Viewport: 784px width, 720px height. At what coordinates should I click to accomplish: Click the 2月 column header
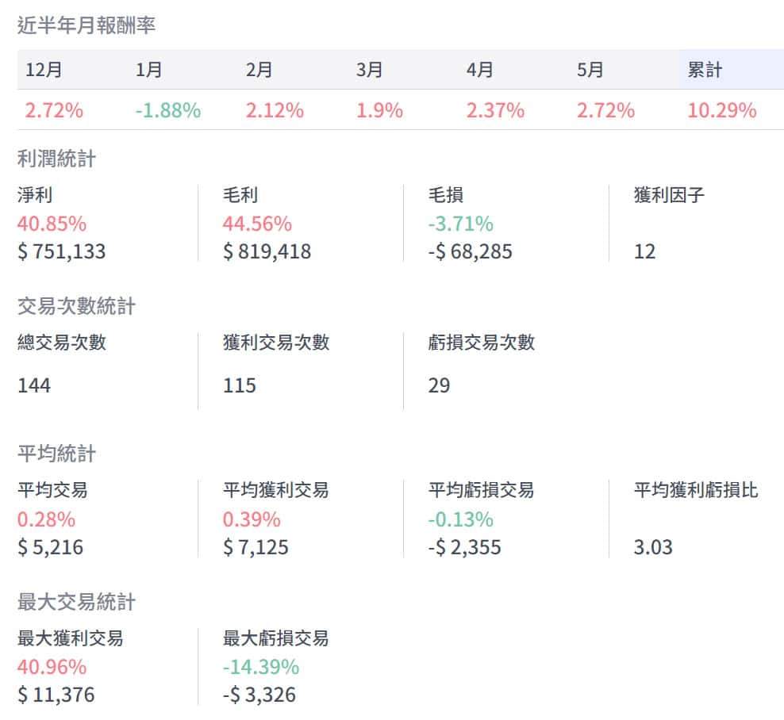point(259,70)
